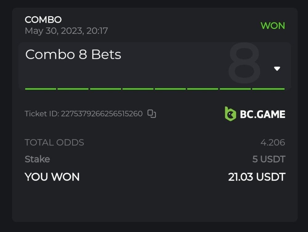The width and height of the screenshot is (308, 232).
Task: Click the Combo 8 Bets title
Action: 73,55
